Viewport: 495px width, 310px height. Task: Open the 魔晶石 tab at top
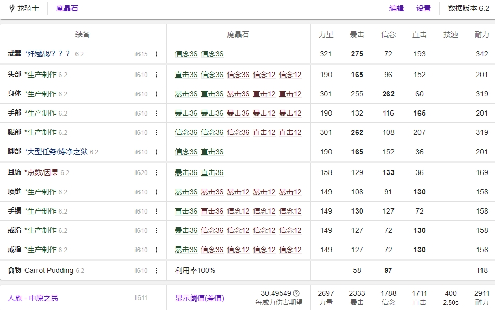(x=67, y=8)
